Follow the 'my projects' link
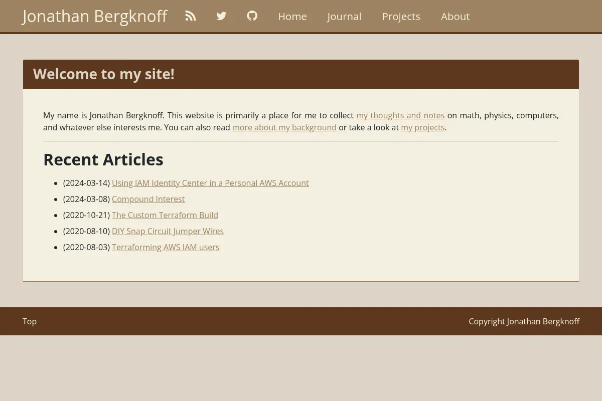 coord(423,127)
